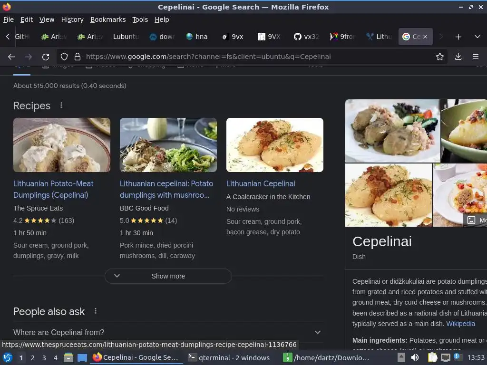
Task: Open Lithuanian Potato-Meat Dumplings recipe link
Action: (53, 189)
